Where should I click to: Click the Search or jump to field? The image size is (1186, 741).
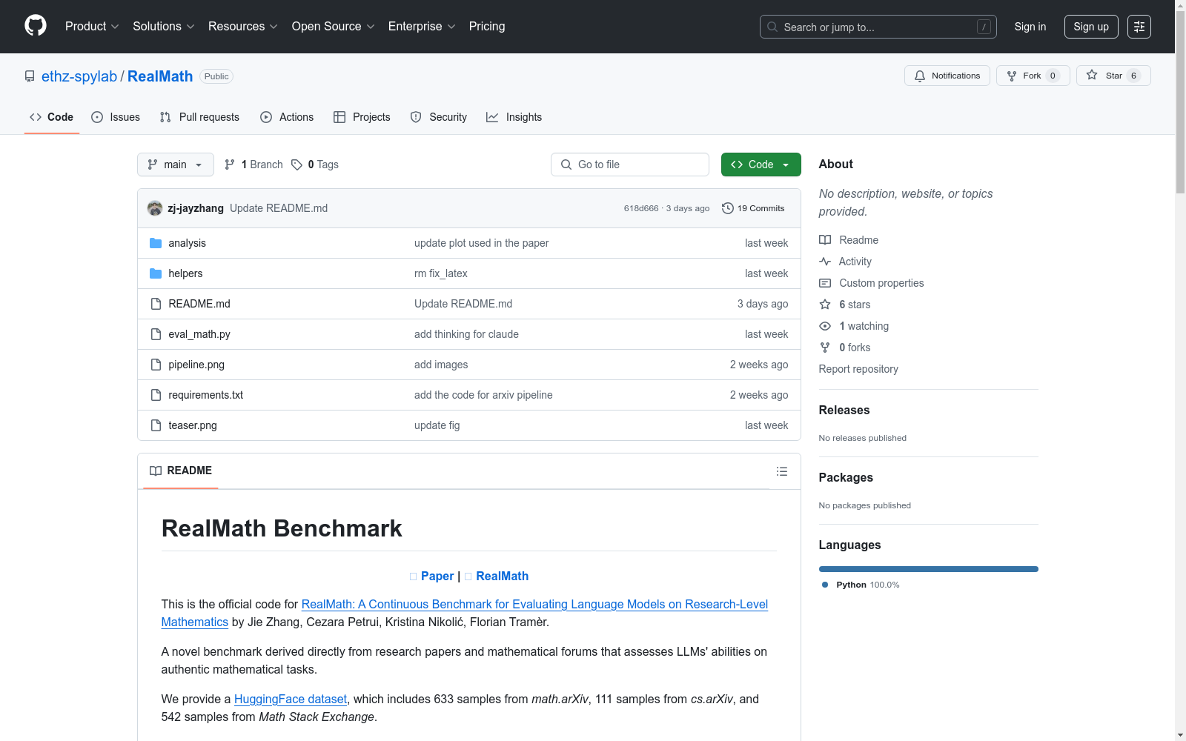(x=878, y=27)
